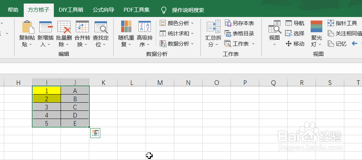Select column header H

pos(18,82)
